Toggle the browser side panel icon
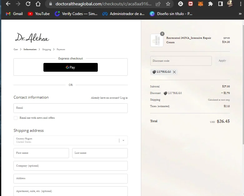244x196 pixels. [220, 4]
